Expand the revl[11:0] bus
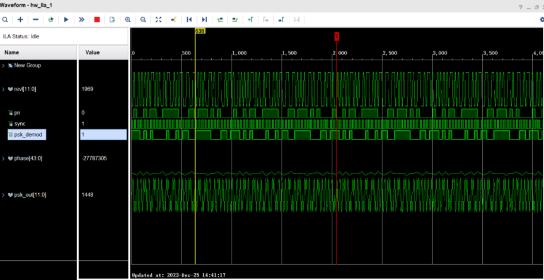Screen dimensions: 544x280 tap(4, 89)
